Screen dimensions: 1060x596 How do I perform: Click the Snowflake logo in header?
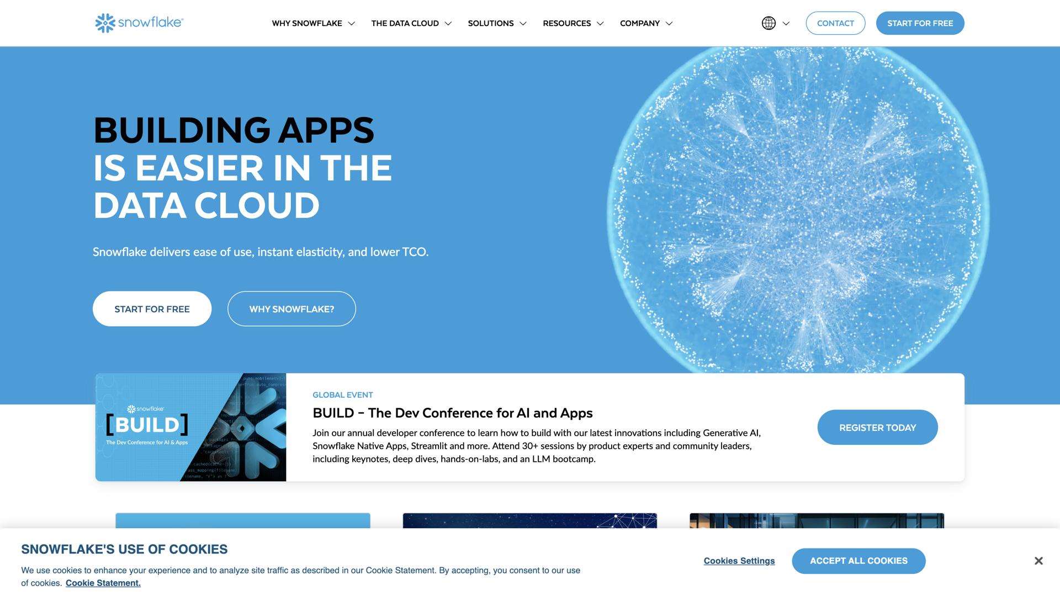139,23
